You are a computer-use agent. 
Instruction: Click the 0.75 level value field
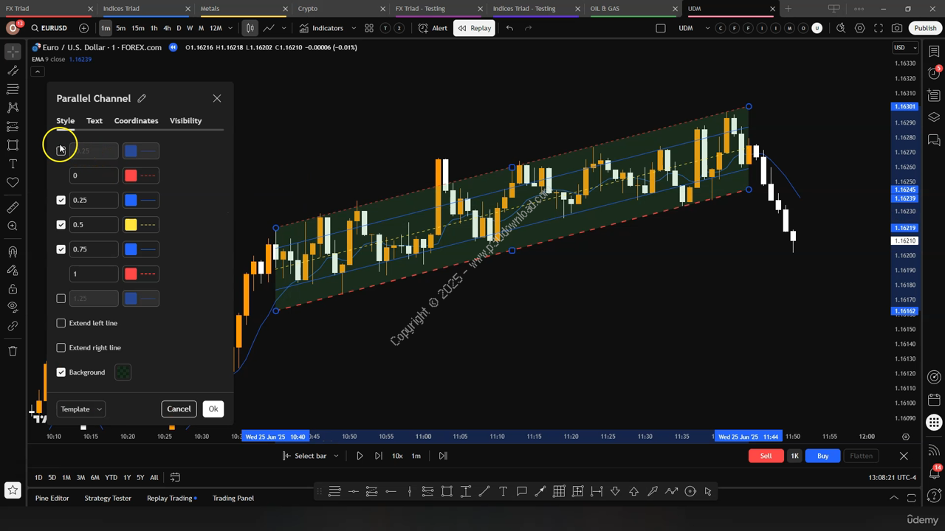(94, 249)
